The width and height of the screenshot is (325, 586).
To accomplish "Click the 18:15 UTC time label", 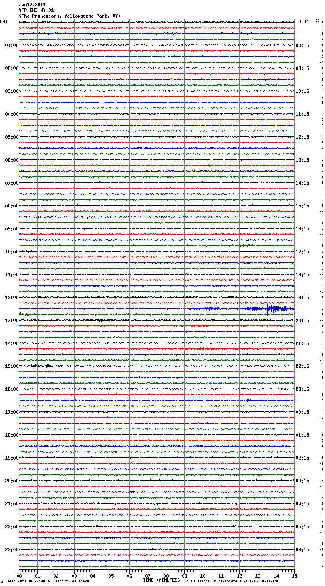I will tap(302, 275).
